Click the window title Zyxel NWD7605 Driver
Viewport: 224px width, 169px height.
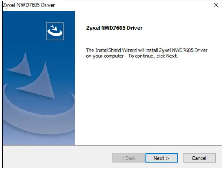click(29, 5)
